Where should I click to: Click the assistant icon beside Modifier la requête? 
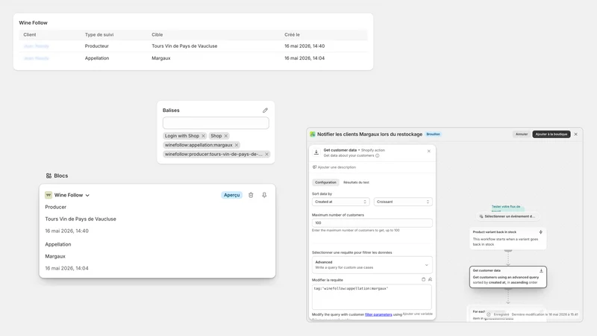coord(430,279)
